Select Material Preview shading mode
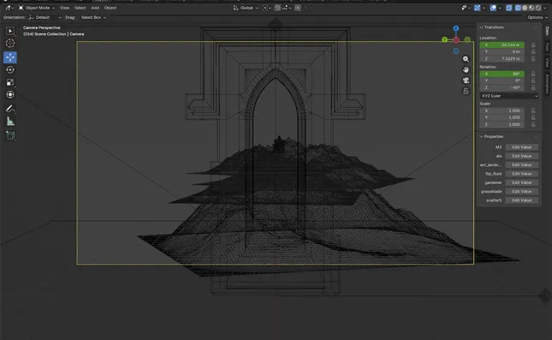This screenshot has height=340, width=552. click(531, 8)
